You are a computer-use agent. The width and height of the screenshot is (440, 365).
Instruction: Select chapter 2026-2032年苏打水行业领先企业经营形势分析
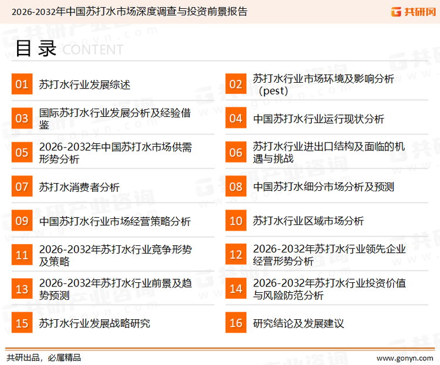[x=330, y=255]
